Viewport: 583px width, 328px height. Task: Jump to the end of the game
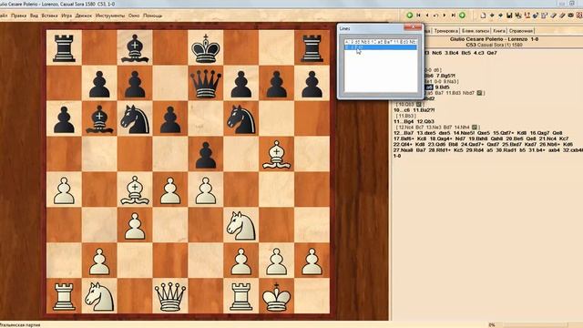(x=454, y=15)
